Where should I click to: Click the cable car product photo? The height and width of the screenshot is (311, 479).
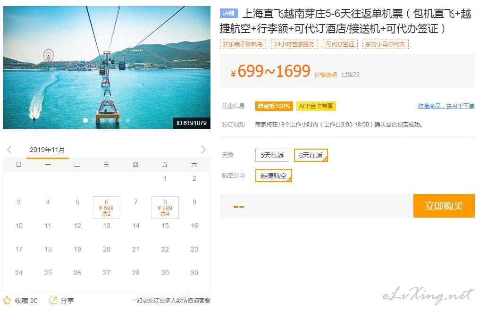point(107,66)
